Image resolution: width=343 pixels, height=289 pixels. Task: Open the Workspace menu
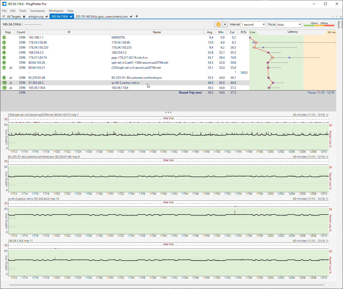[x=56, y=11]
